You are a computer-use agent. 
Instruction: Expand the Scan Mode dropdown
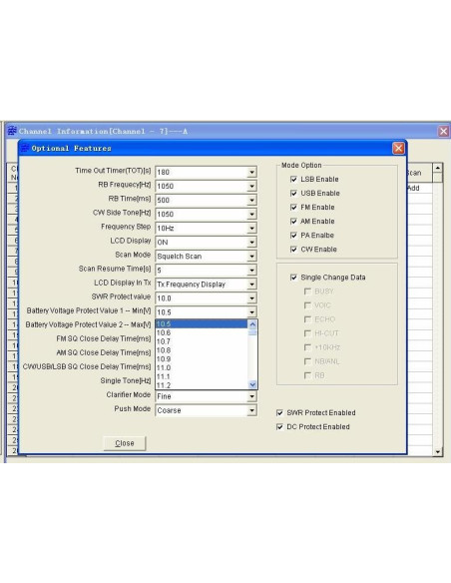[x=251, y=257]
